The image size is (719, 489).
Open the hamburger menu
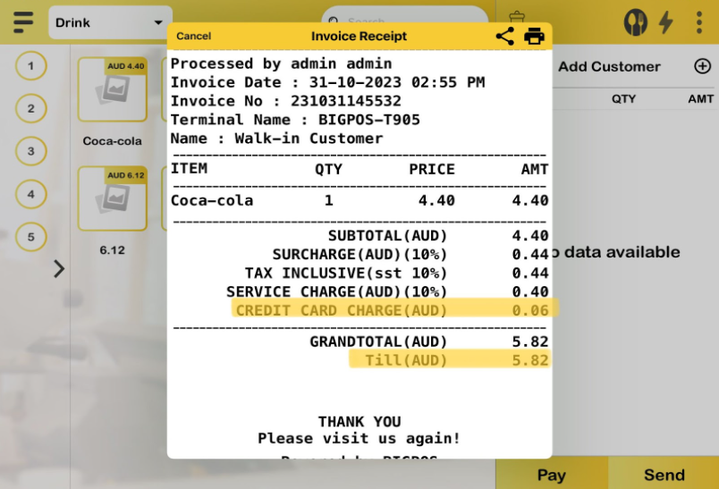[23, 21]
